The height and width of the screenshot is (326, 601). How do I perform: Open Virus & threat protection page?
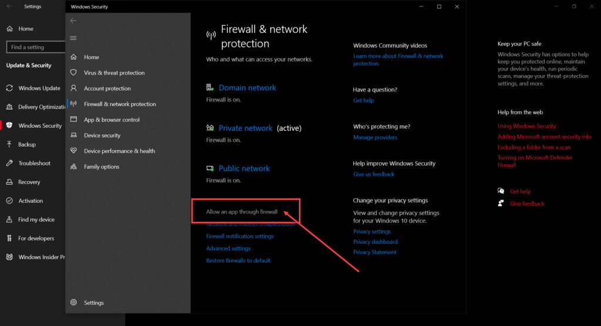(114, 73)
